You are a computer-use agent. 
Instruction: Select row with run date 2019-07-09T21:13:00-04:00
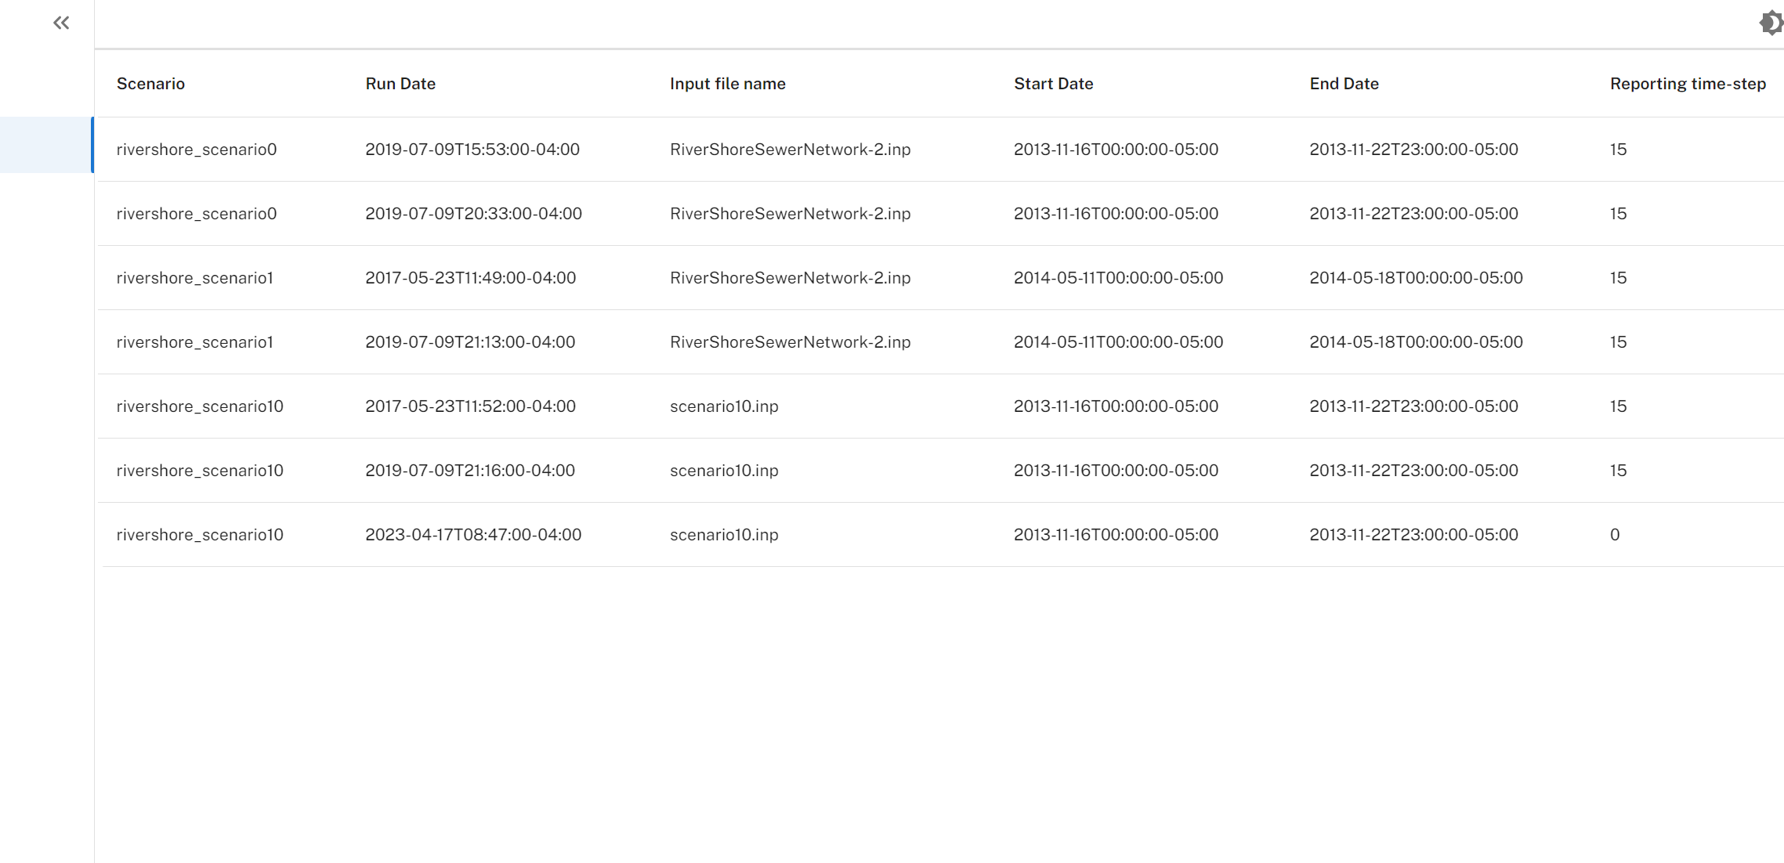coord(940,342)
